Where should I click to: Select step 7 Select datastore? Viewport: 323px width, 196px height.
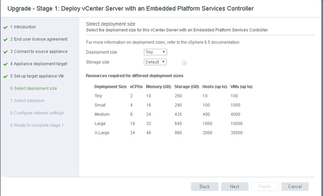[27, 101]
